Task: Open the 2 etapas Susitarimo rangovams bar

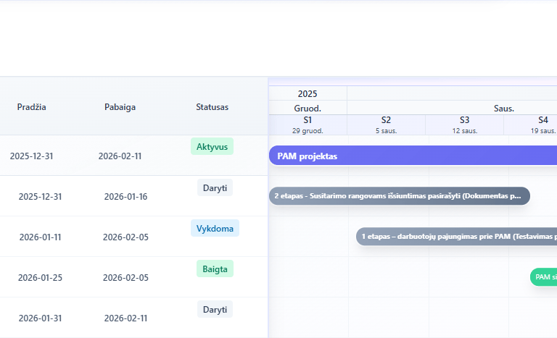Action: click(400, 195)
